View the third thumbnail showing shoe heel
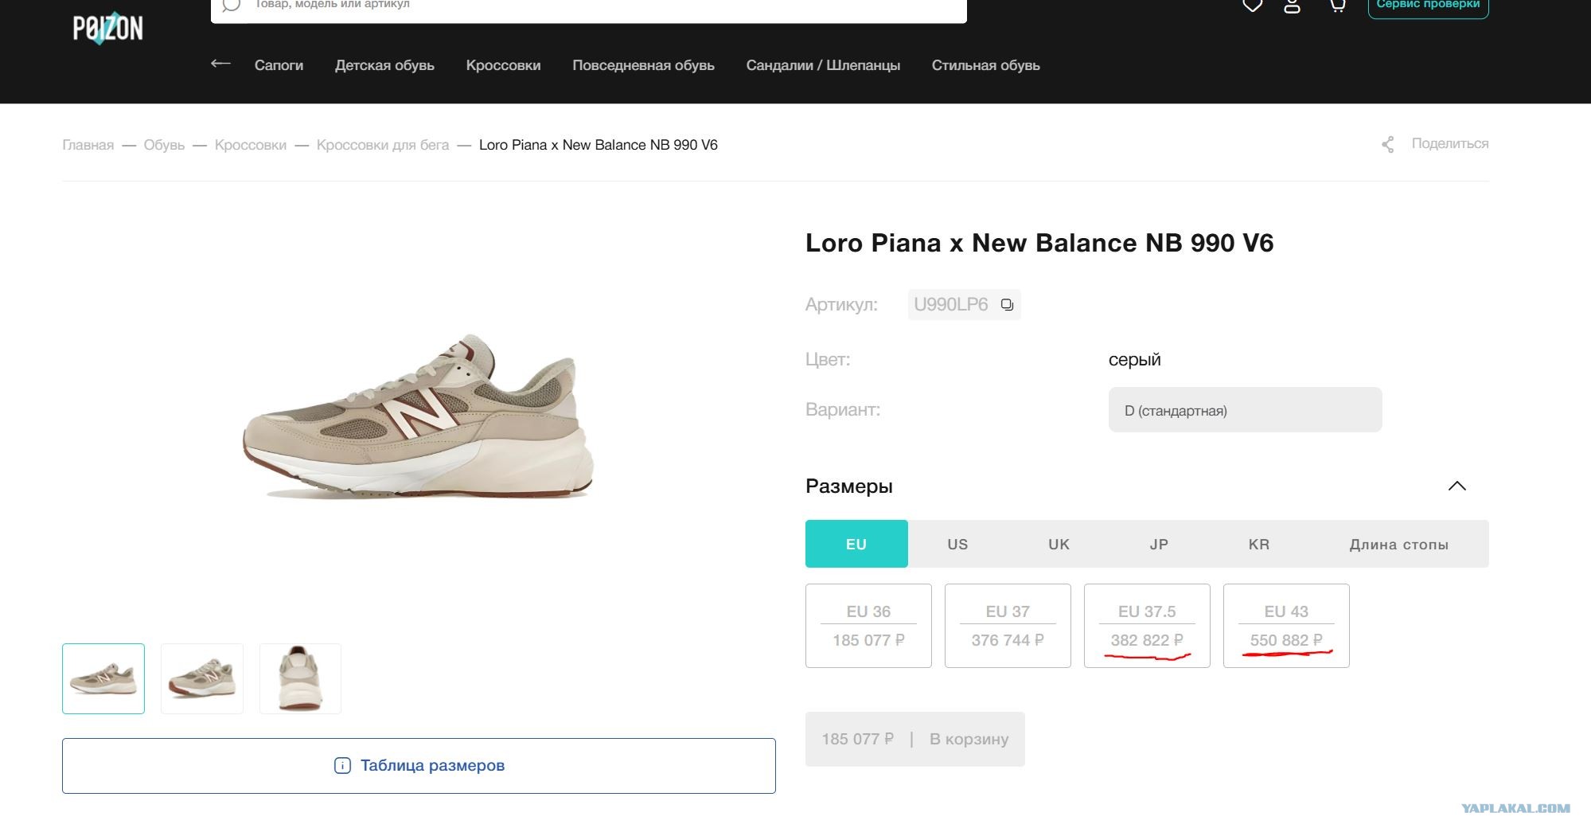This screenshot has width=1591, height=832. (300, 678)
